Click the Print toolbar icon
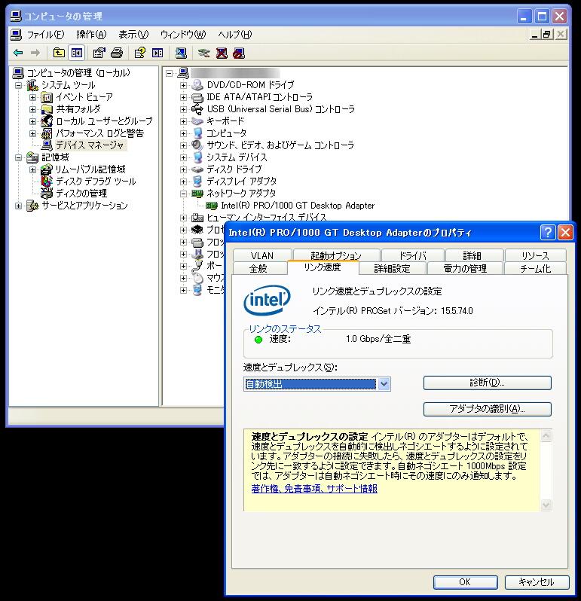The width and height of the screenshot is (581, 601). (x=117, y=53)
